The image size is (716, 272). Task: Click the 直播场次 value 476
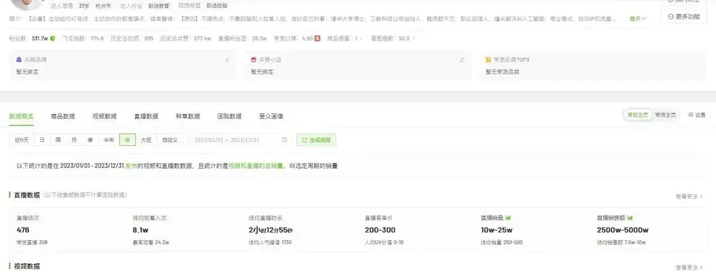pyautogui.click(x=23, y=230)
